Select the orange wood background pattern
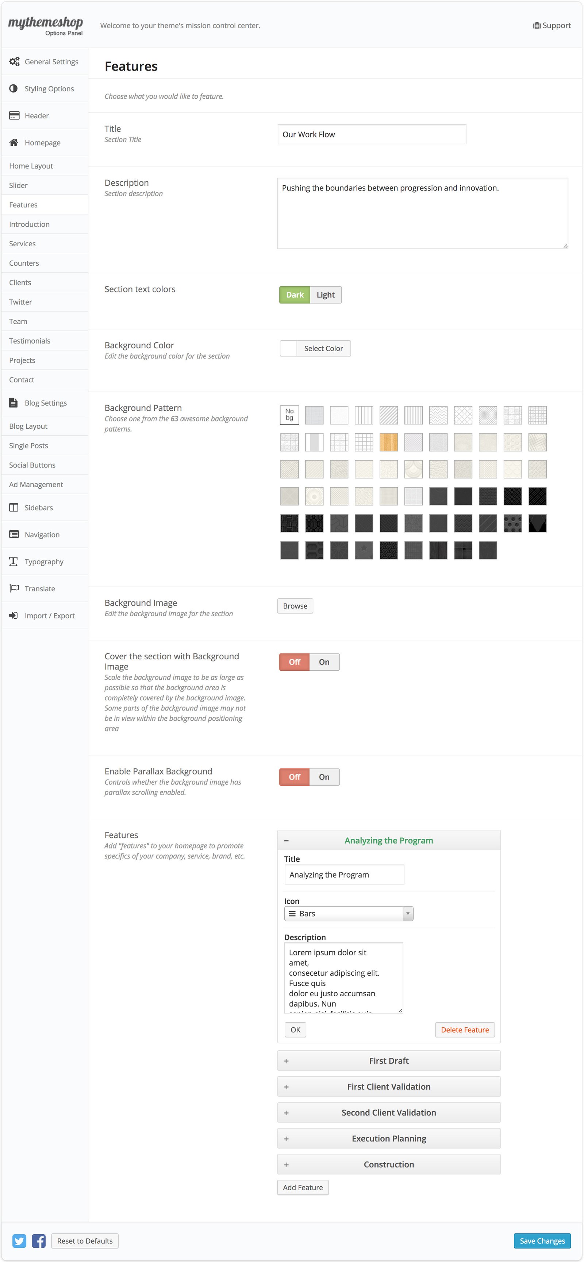584x1262 pixels. pos(388,442)
